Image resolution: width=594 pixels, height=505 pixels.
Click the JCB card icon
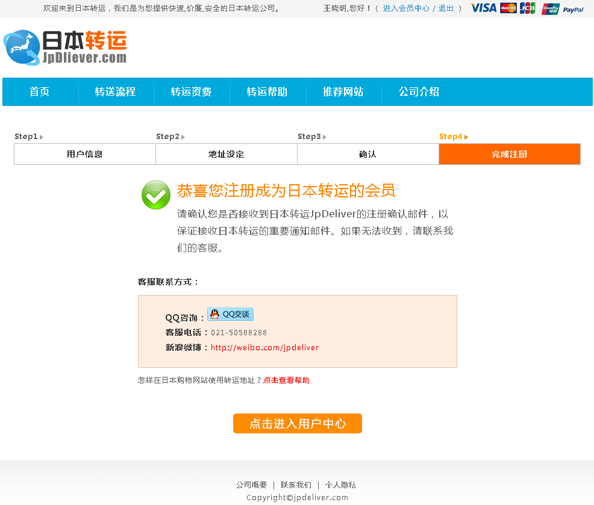point(527,9)
